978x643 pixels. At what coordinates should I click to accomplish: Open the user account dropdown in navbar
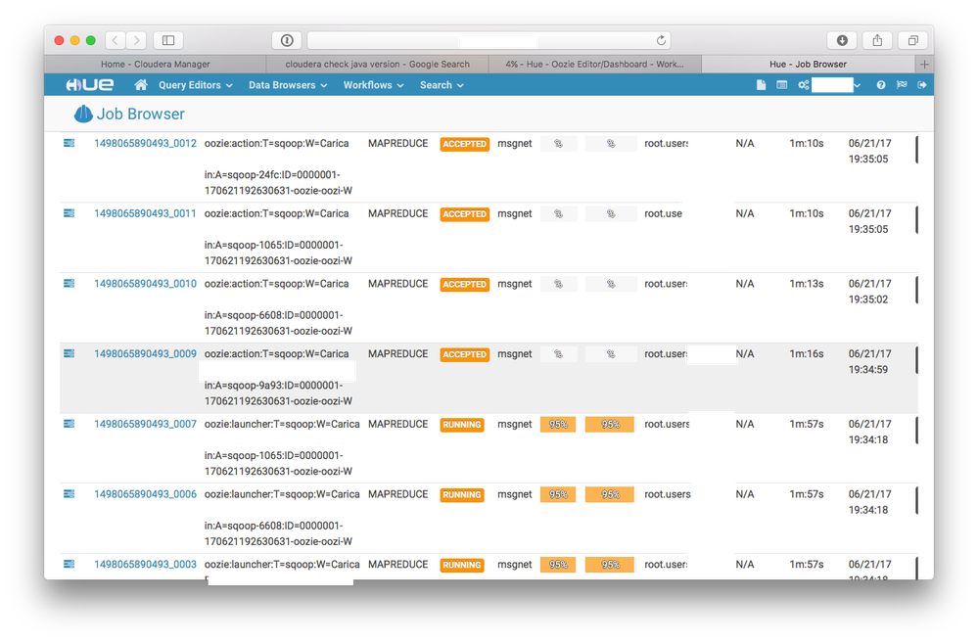pyautogui.click(x=836, y=85)
